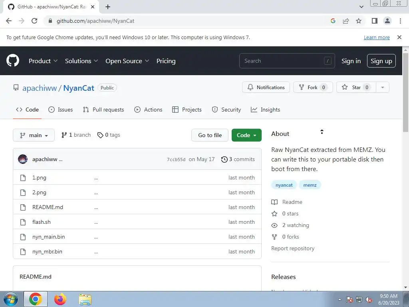This screenshot has width=409, height=307.
Task: Click the book icon beside Readme
Action: [x=274, y=202]
